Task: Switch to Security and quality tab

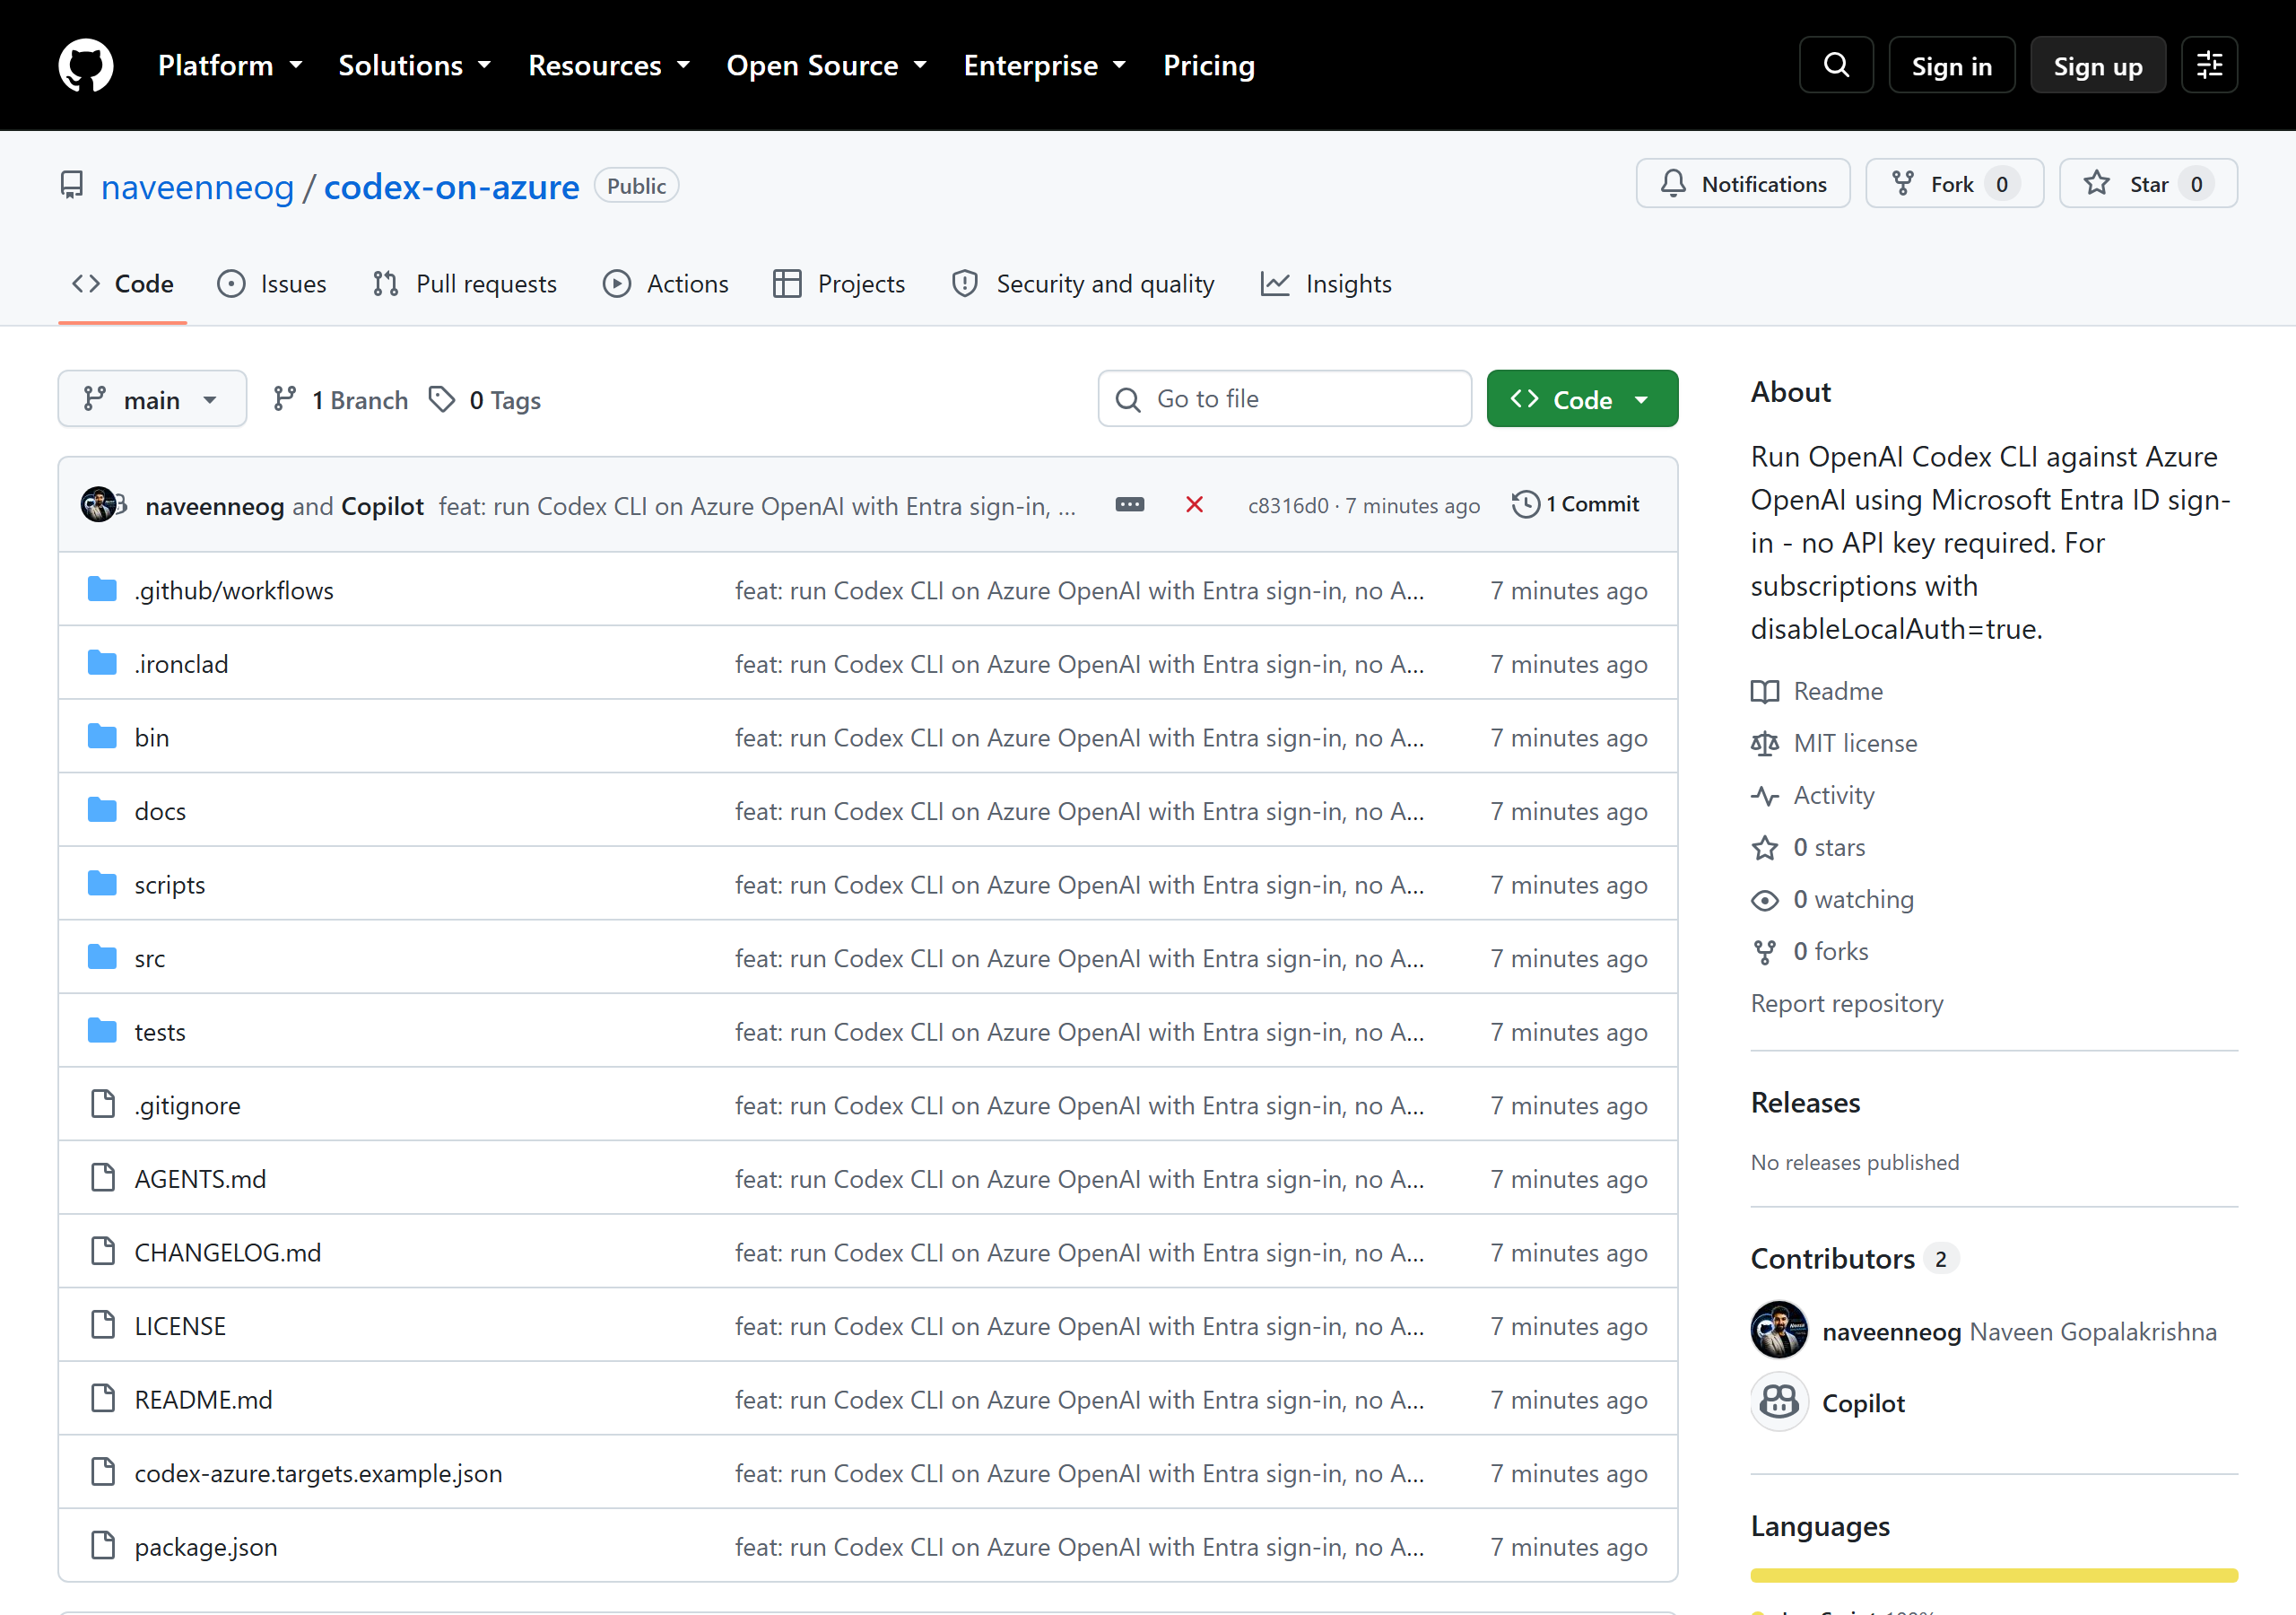Action: (1083, 284)
